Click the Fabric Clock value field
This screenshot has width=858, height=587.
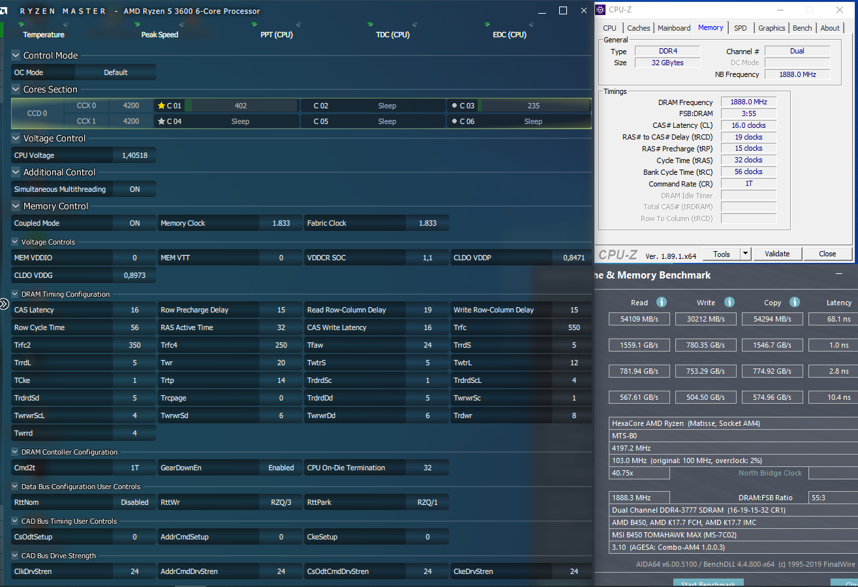[x=427, y=223]
